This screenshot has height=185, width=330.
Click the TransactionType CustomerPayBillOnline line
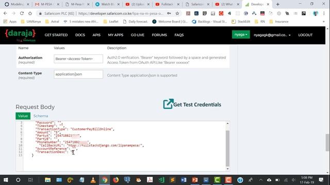coord(75,129)
